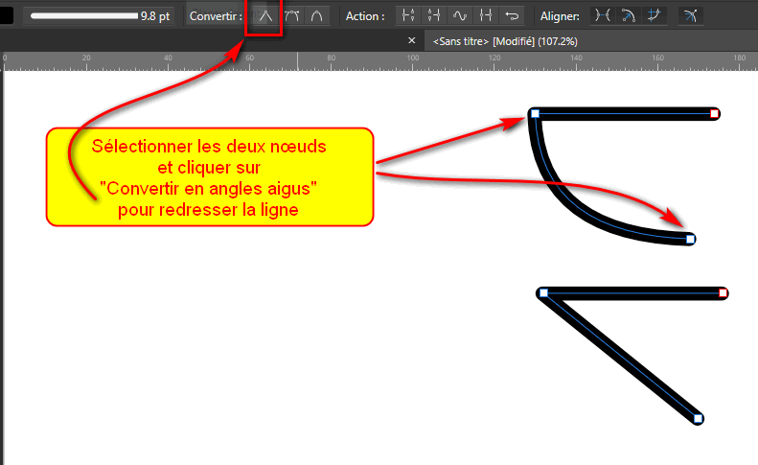Image resolution: width=758 pixels, height=465 pixels.
Task: Click the Reverse curve action icon
Action: point(512,16)
